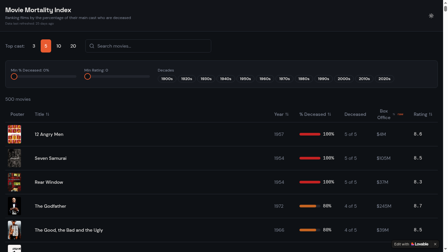Open the Rear Window poster thumbnail
The image size is (448, 252).
pyautogui.click(x=14, y=182)
